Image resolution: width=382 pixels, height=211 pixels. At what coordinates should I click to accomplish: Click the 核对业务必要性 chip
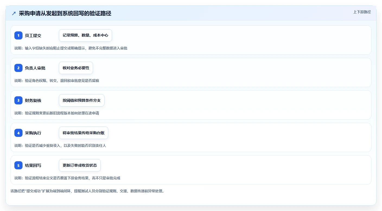(76, 68)
